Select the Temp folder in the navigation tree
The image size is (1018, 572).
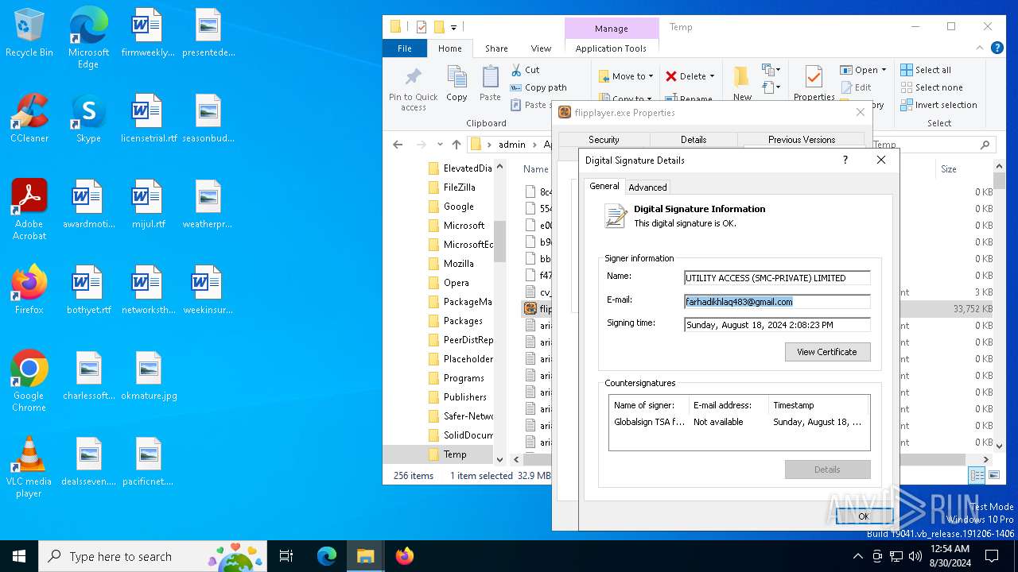454,454
